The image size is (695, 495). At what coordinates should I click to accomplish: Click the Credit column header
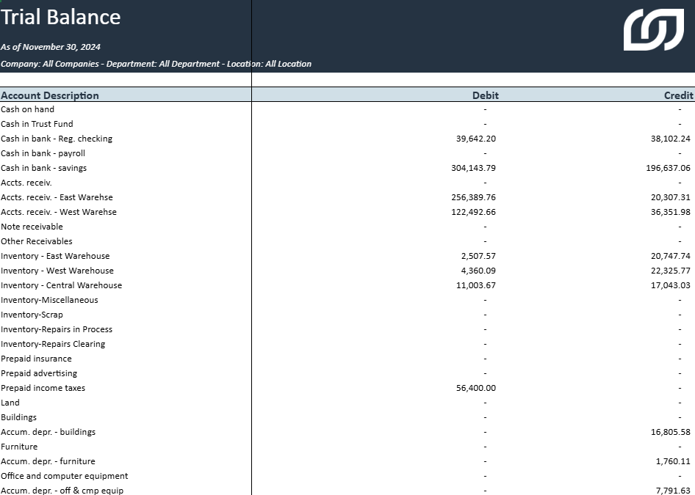tap(678, 95)
